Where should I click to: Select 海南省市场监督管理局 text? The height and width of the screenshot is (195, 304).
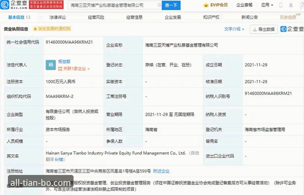[x=265, y=130]
